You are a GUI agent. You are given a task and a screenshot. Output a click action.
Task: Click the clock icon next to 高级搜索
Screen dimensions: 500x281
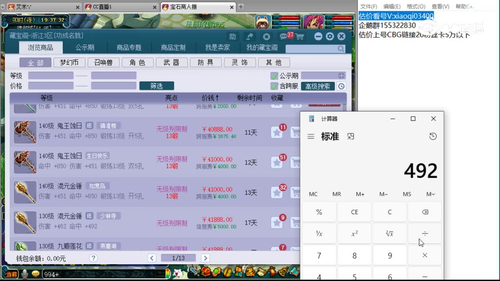[341, 86]
